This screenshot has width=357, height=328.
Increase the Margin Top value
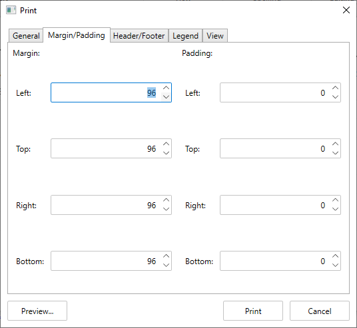point(167,144)
